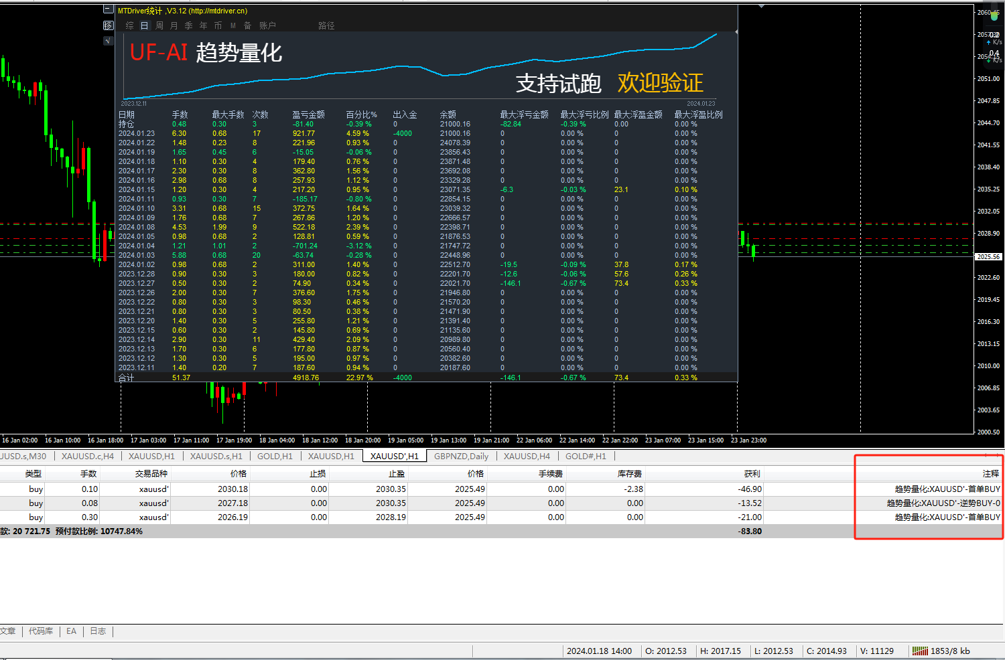Click the 盈亏金额 column header in statistics
The height and width of the screenshot is (660, 1005).
308,114
